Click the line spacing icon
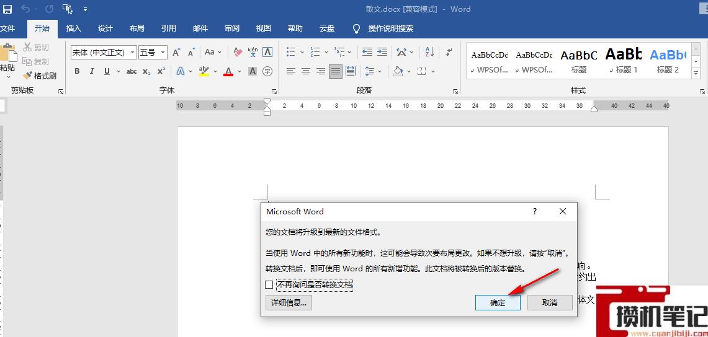Image resolution: width=708 pixels, height=337 pixels. pos(370,71)
